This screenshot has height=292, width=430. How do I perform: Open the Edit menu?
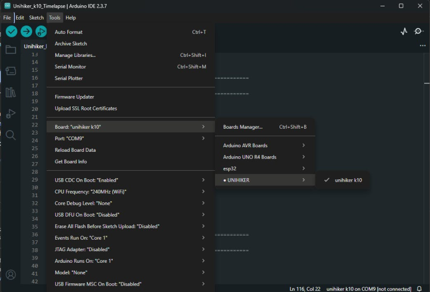20,18
